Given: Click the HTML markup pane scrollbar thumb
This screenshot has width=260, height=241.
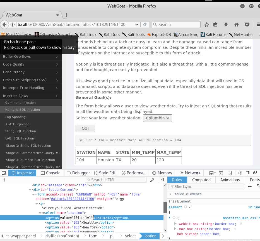Looking at the screenshot, I should [165, 207].
